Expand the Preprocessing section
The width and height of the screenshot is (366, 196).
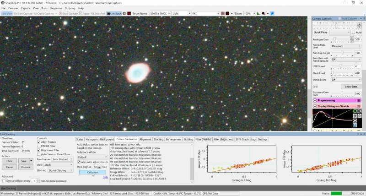click(315, 100)
